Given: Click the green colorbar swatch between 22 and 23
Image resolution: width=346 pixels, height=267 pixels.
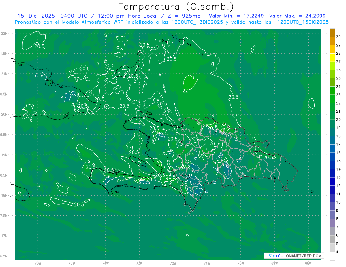Looking at the screenshot, I should pyautogui.click(x=332, y=99).
